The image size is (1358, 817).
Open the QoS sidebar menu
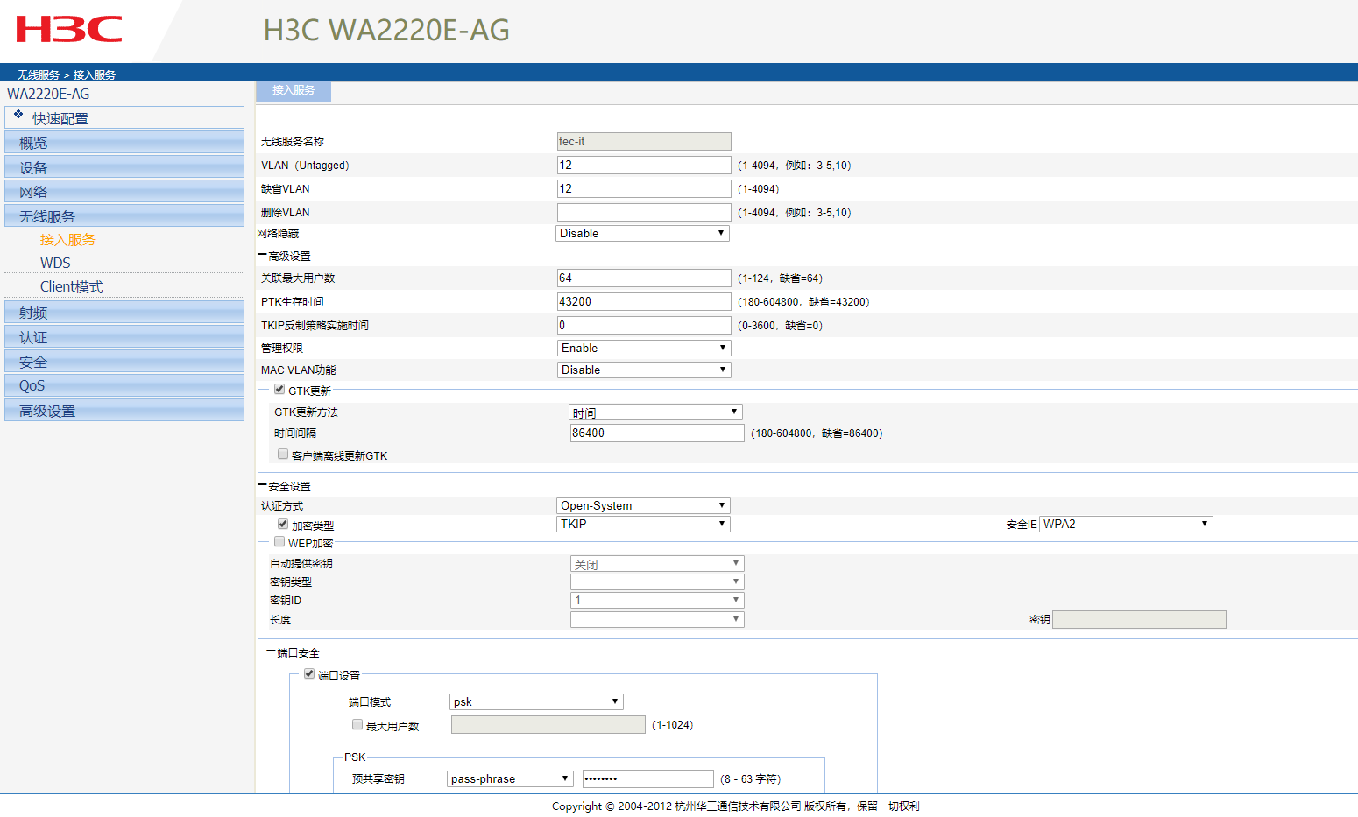coord(124,386)
